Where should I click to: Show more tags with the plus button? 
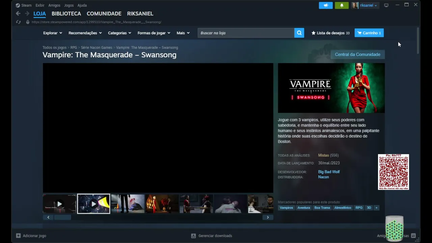coord(376,208)
